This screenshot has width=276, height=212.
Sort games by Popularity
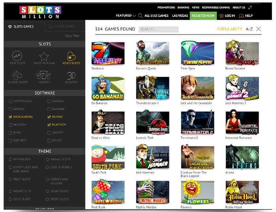pos(229,29)
